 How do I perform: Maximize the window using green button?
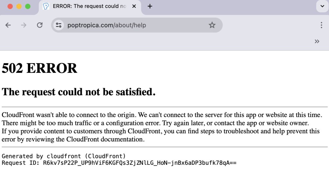28,6
